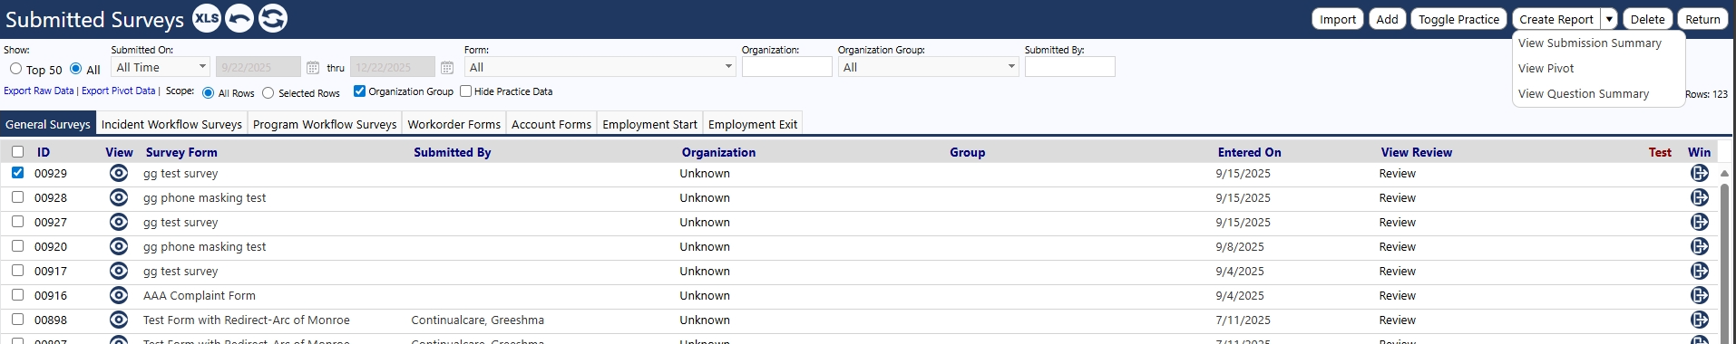The height and width of the screenshot is (344, 1736).
Task: Open the calendar picker for the start date
Action: click(x=313, y=68)
